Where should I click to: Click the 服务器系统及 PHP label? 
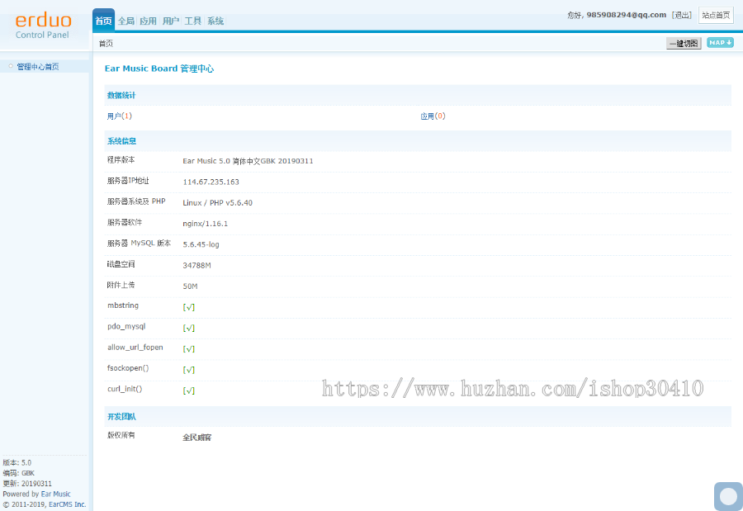click(136, 201)
